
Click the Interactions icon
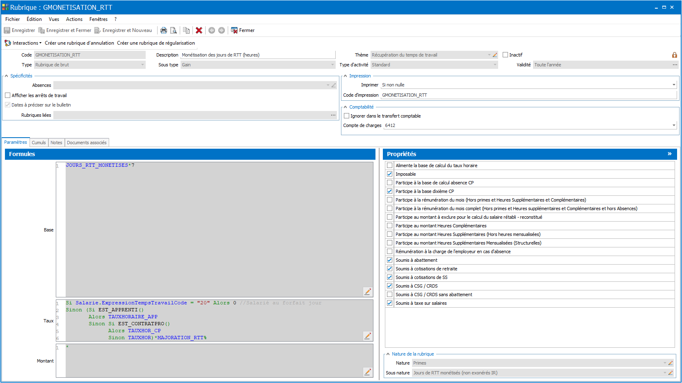click(8, 43)
